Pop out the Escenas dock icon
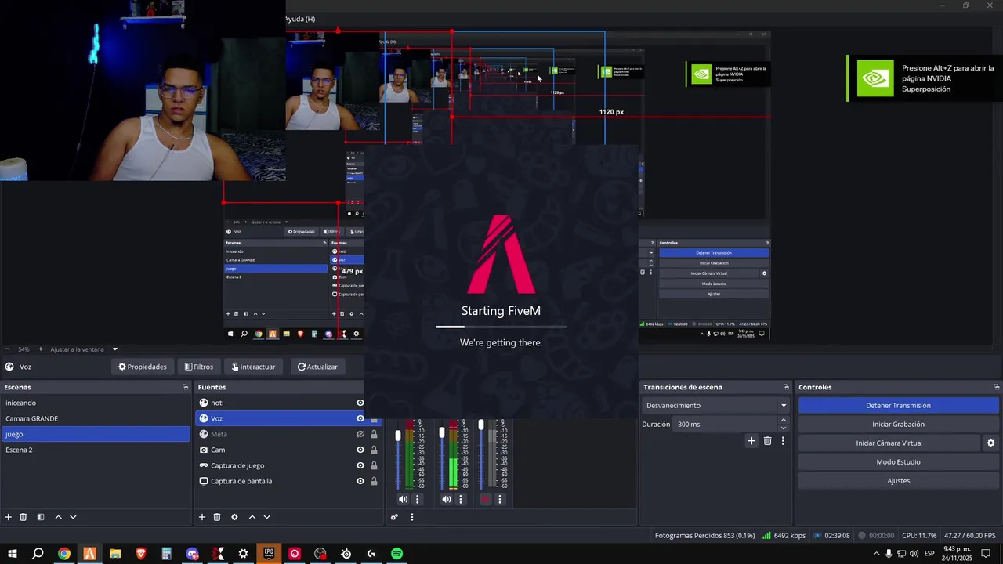 186,387
